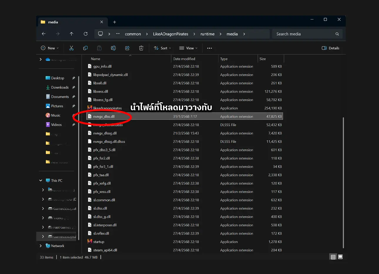Click the Delete trash icon

[x=141, y=48]
